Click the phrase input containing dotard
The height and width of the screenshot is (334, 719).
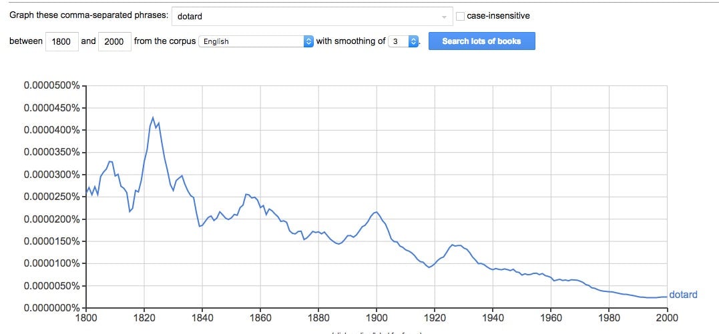pos(312,17)
